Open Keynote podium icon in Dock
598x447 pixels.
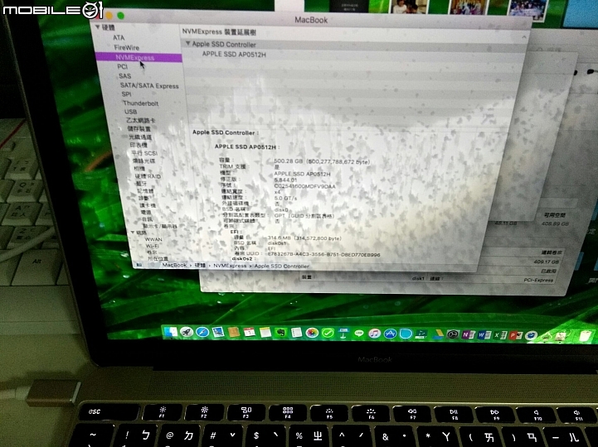[x=343, y=334]
